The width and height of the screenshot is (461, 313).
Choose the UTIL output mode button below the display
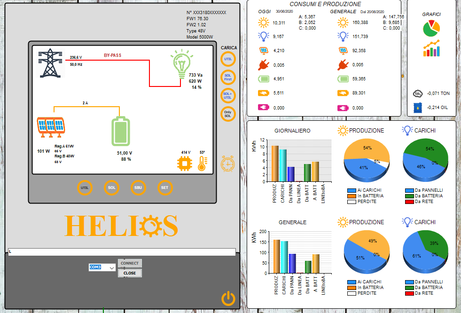pos(85,188)
